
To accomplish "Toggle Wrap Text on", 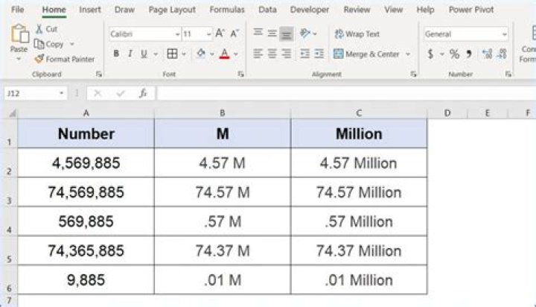I will tap(357, 34).
